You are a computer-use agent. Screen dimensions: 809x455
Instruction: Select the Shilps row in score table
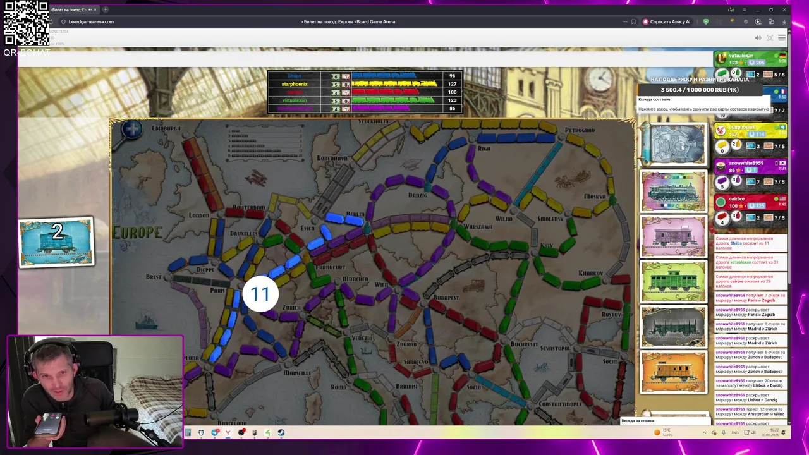pos(365,76)
